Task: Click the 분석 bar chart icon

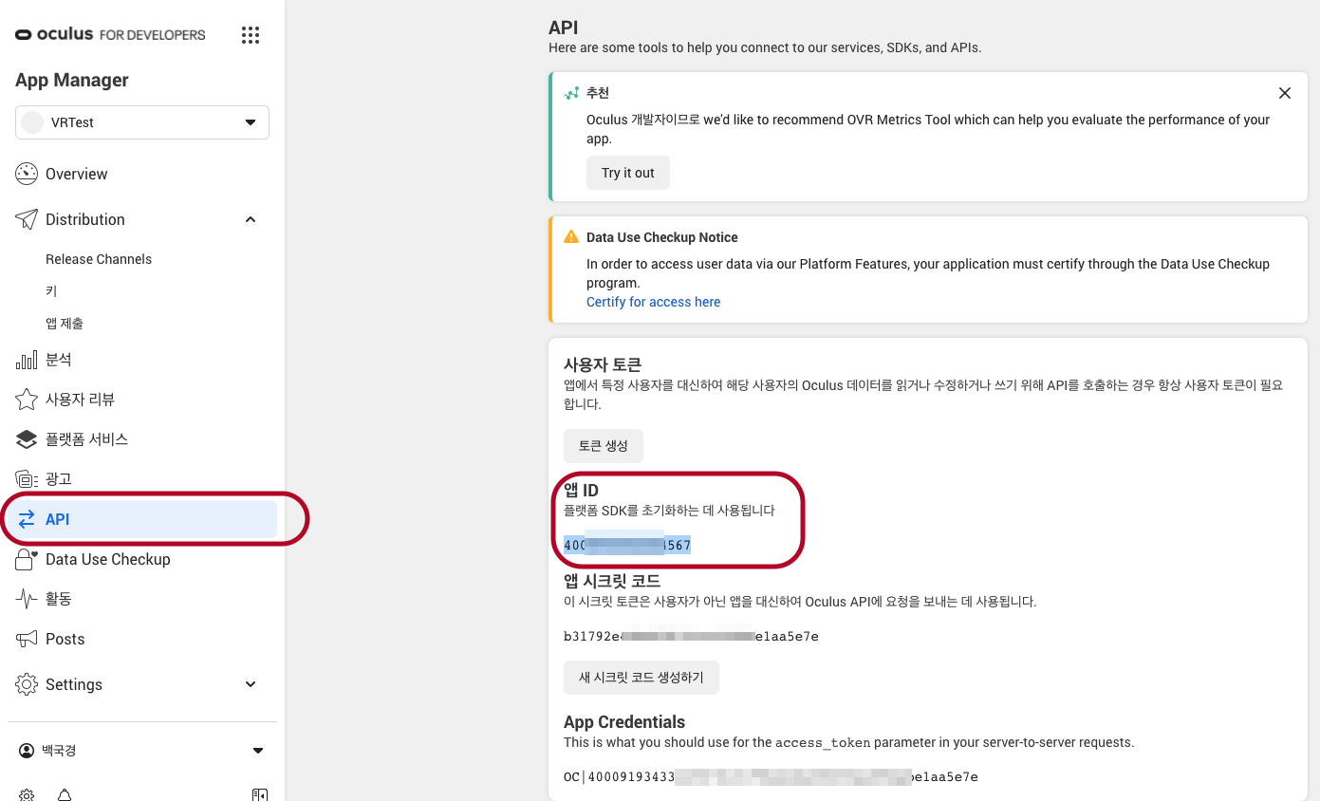Action: click(x=27, y=360)
